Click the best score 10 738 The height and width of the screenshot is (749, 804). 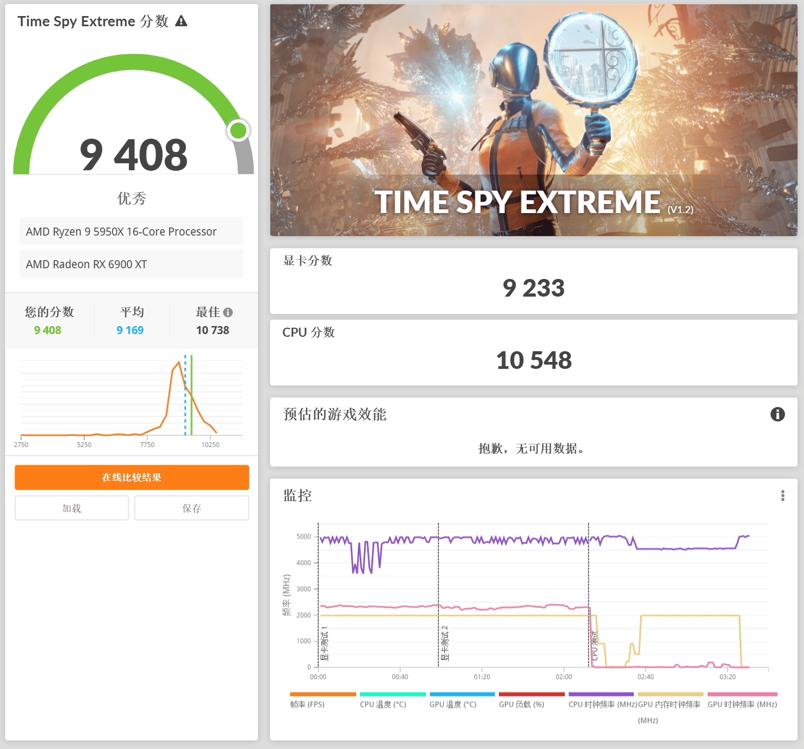[213, 330]
